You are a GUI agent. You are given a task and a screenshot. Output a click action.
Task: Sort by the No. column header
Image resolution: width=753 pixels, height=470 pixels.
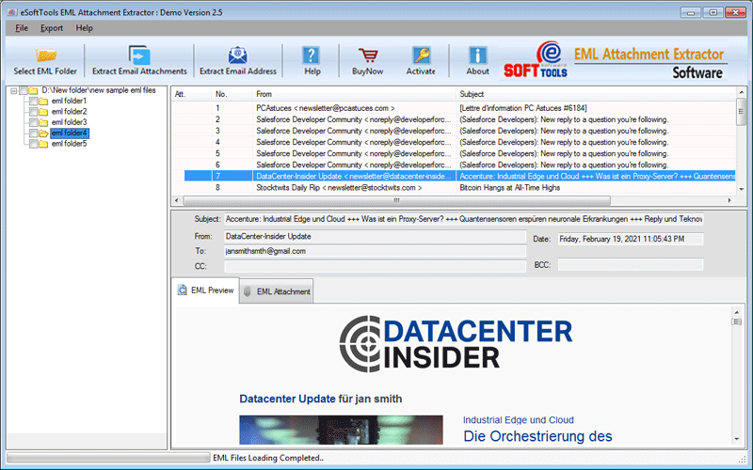(232, 94)
